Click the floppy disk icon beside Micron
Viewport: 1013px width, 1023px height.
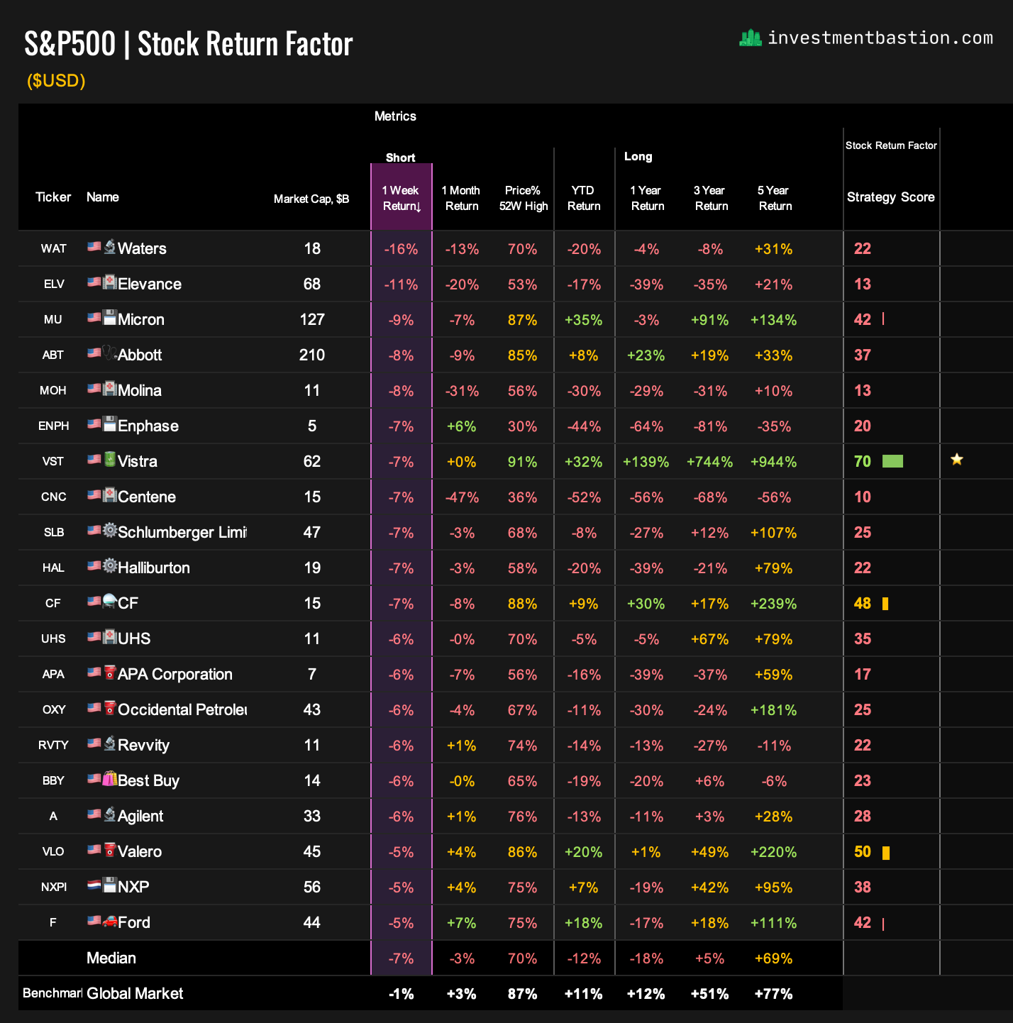point(110,318)
